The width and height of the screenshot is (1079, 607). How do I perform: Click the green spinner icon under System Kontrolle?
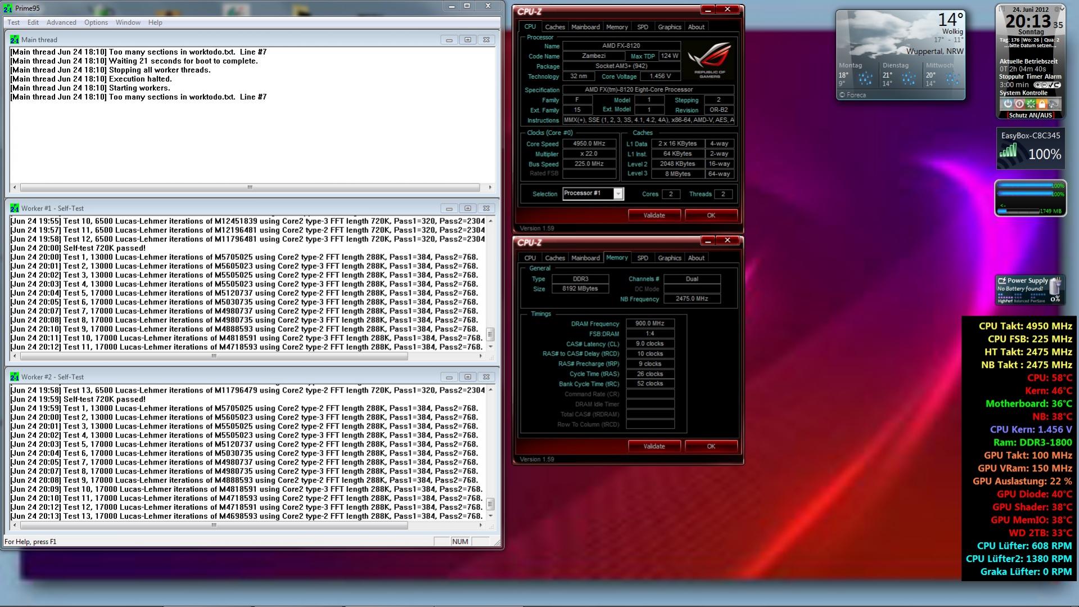(x=1031, y=104)
